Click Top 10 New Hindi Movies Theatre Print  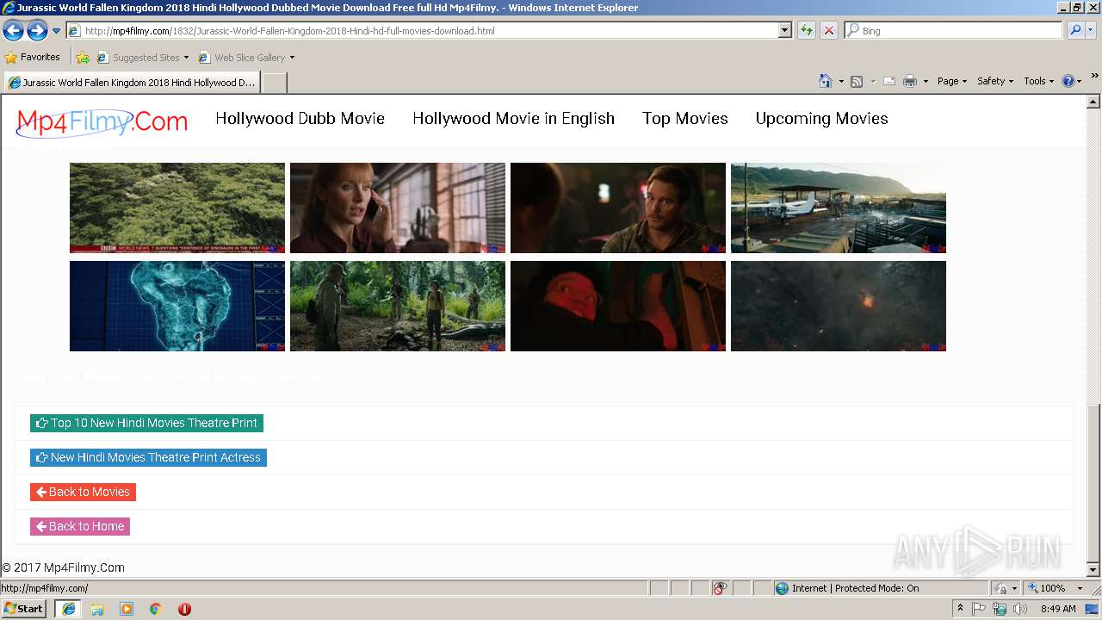coord(146,423)
